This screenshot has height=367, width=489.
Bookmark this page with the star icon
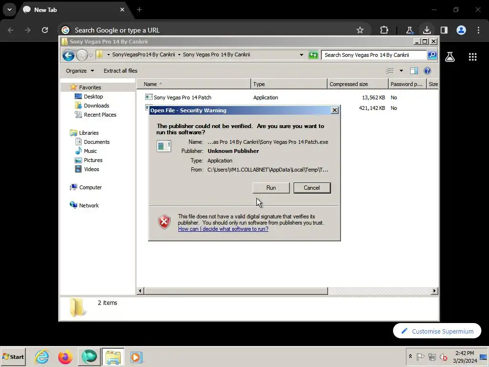(360, 30)
